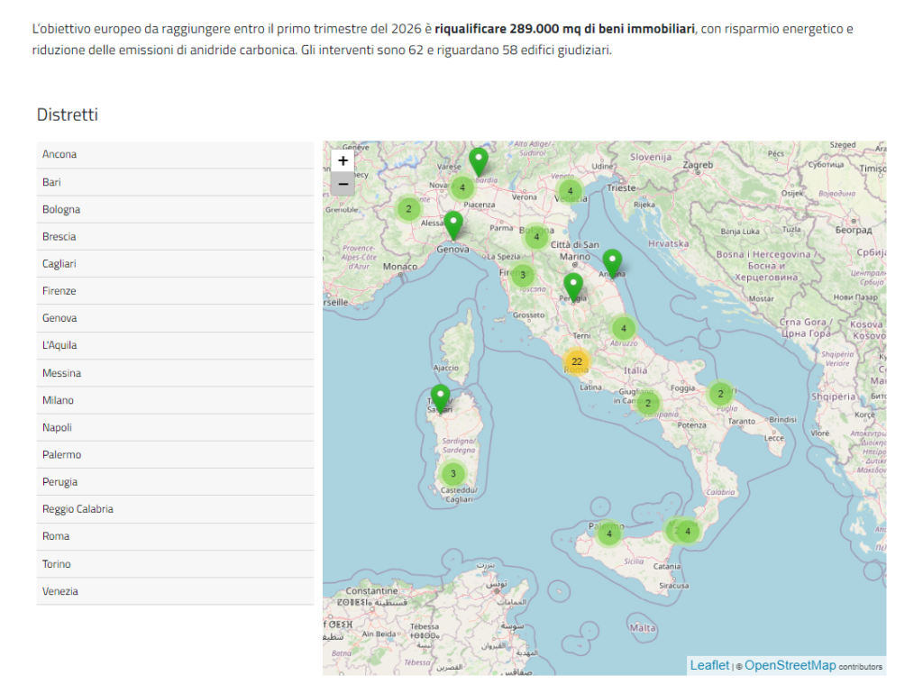
Task: Zoom in the map with plus button
Action: [x=343, y=161]
